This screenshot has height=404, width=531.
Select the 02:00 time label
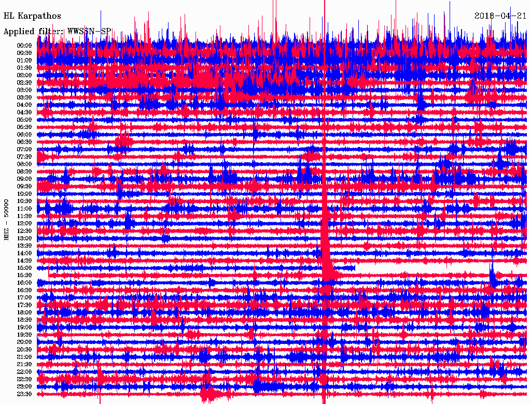[x=24, y=75]
